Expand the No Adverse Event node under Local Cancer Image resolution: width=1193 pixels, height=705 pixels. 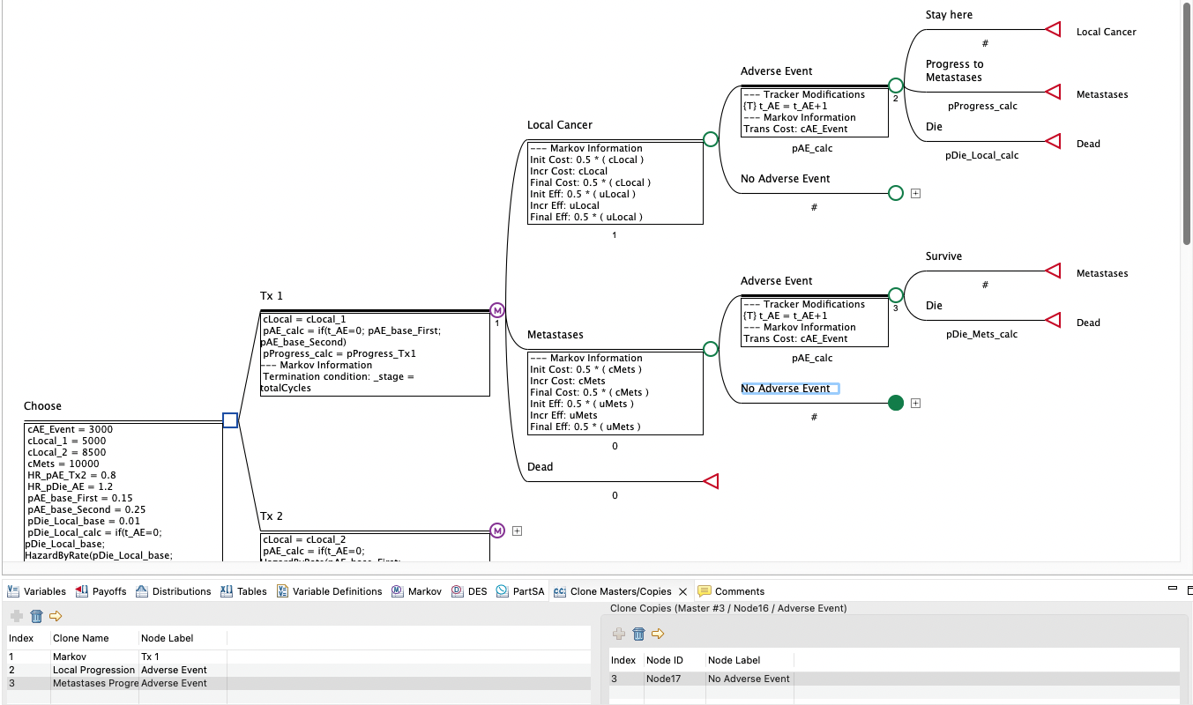pyautogui.click(x=915, y=192)
